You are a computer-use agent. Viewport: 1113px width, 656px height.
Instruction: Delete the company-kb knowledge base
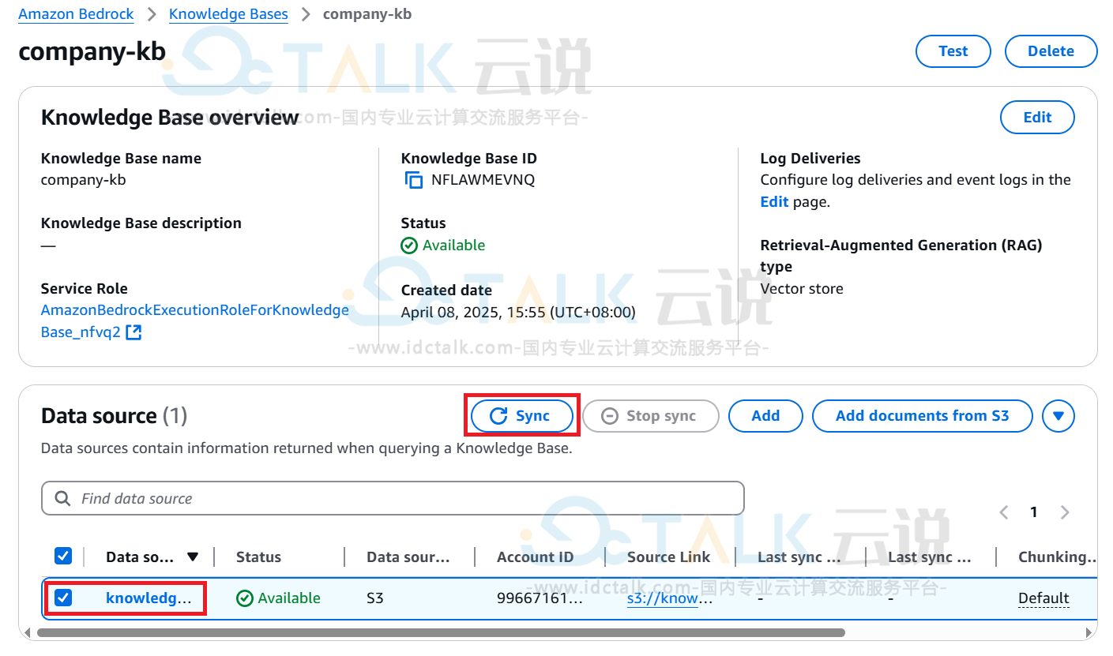tap(1051, 51)
